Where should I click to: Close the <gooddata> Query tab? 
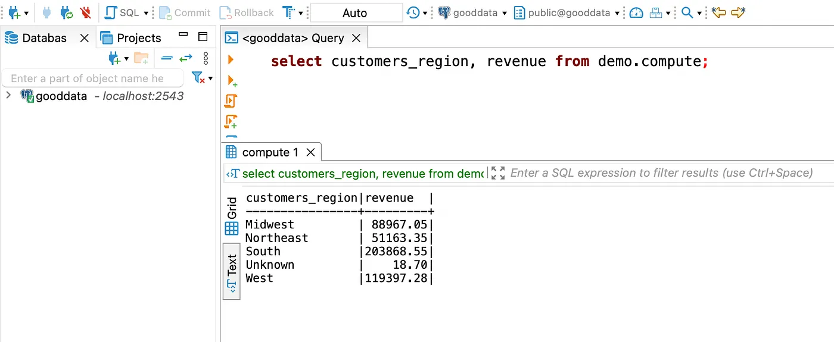click(356, 38)
